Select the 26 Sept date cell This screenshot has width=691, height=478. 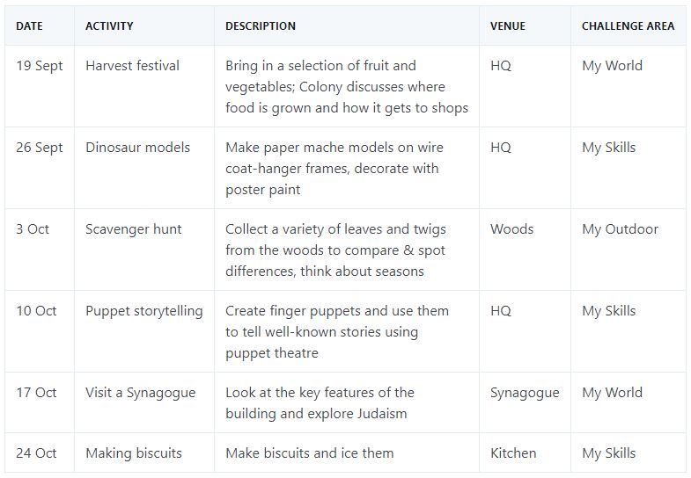pos(40,148)
